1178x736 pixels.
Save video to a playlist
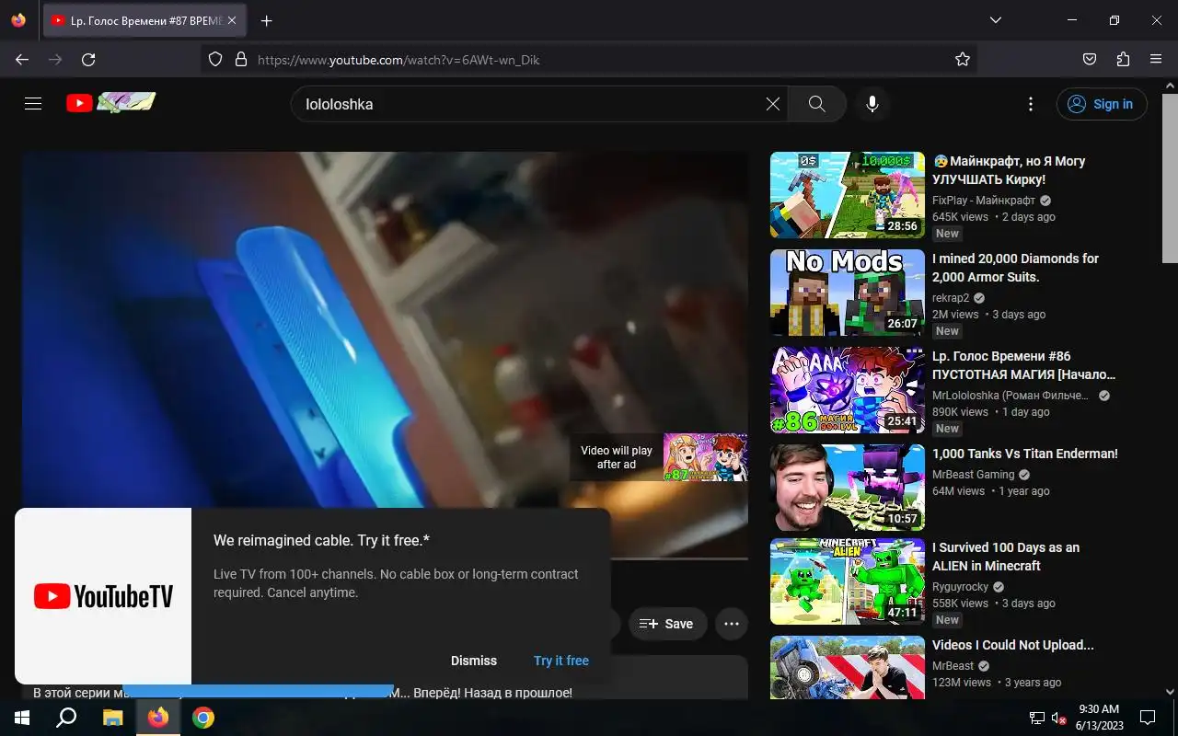click(667, 624)
